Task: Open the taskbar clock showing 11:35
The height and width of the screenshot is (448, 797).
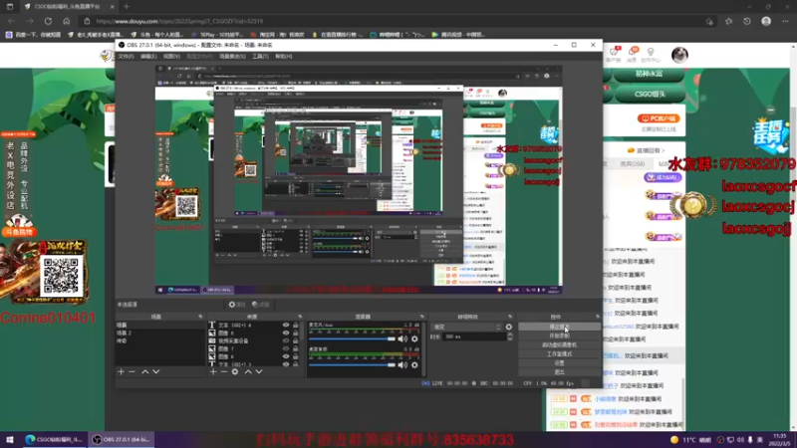Action: coord(779,439)
